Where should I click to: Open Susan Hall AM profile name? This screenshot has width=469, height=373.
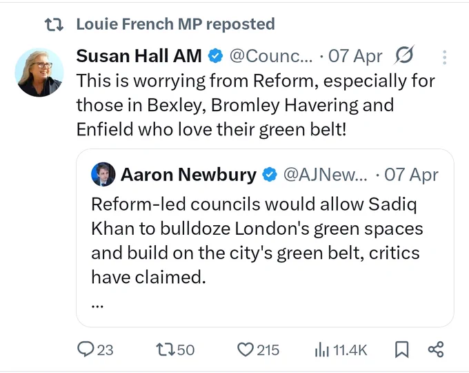tap(139, 56)
